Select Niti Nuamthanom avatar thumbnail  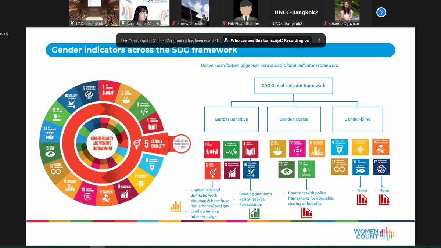click(x=246, y=13)
